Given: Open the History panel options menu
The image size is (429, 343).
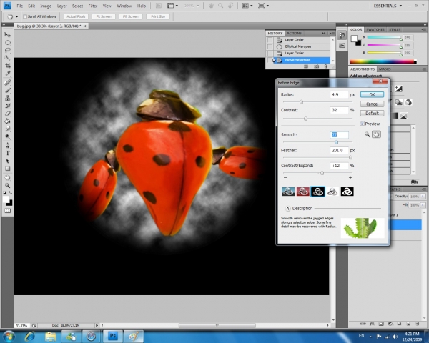Looking at the screenshot, I should [332, 33].
